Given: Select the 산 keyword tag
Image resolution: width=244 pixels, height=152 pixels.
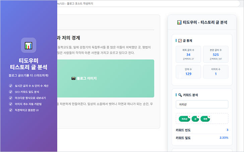Looking at the screenshot, I should pyautogui.click(x=195, y=119).
